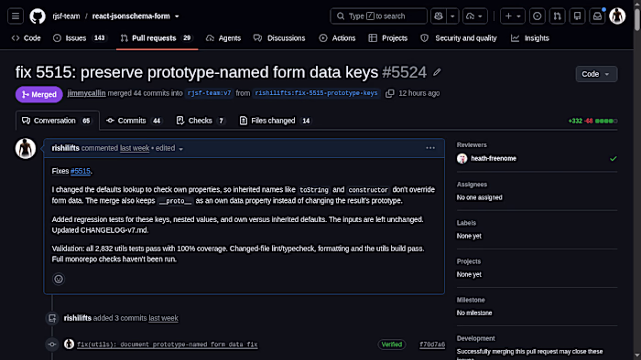
Task: Switch to the Files changed tab
Action: pos(275,121)
